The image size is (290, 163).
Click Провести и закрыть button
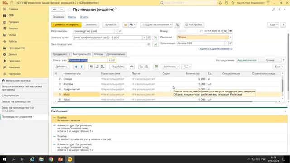(66, 25)
